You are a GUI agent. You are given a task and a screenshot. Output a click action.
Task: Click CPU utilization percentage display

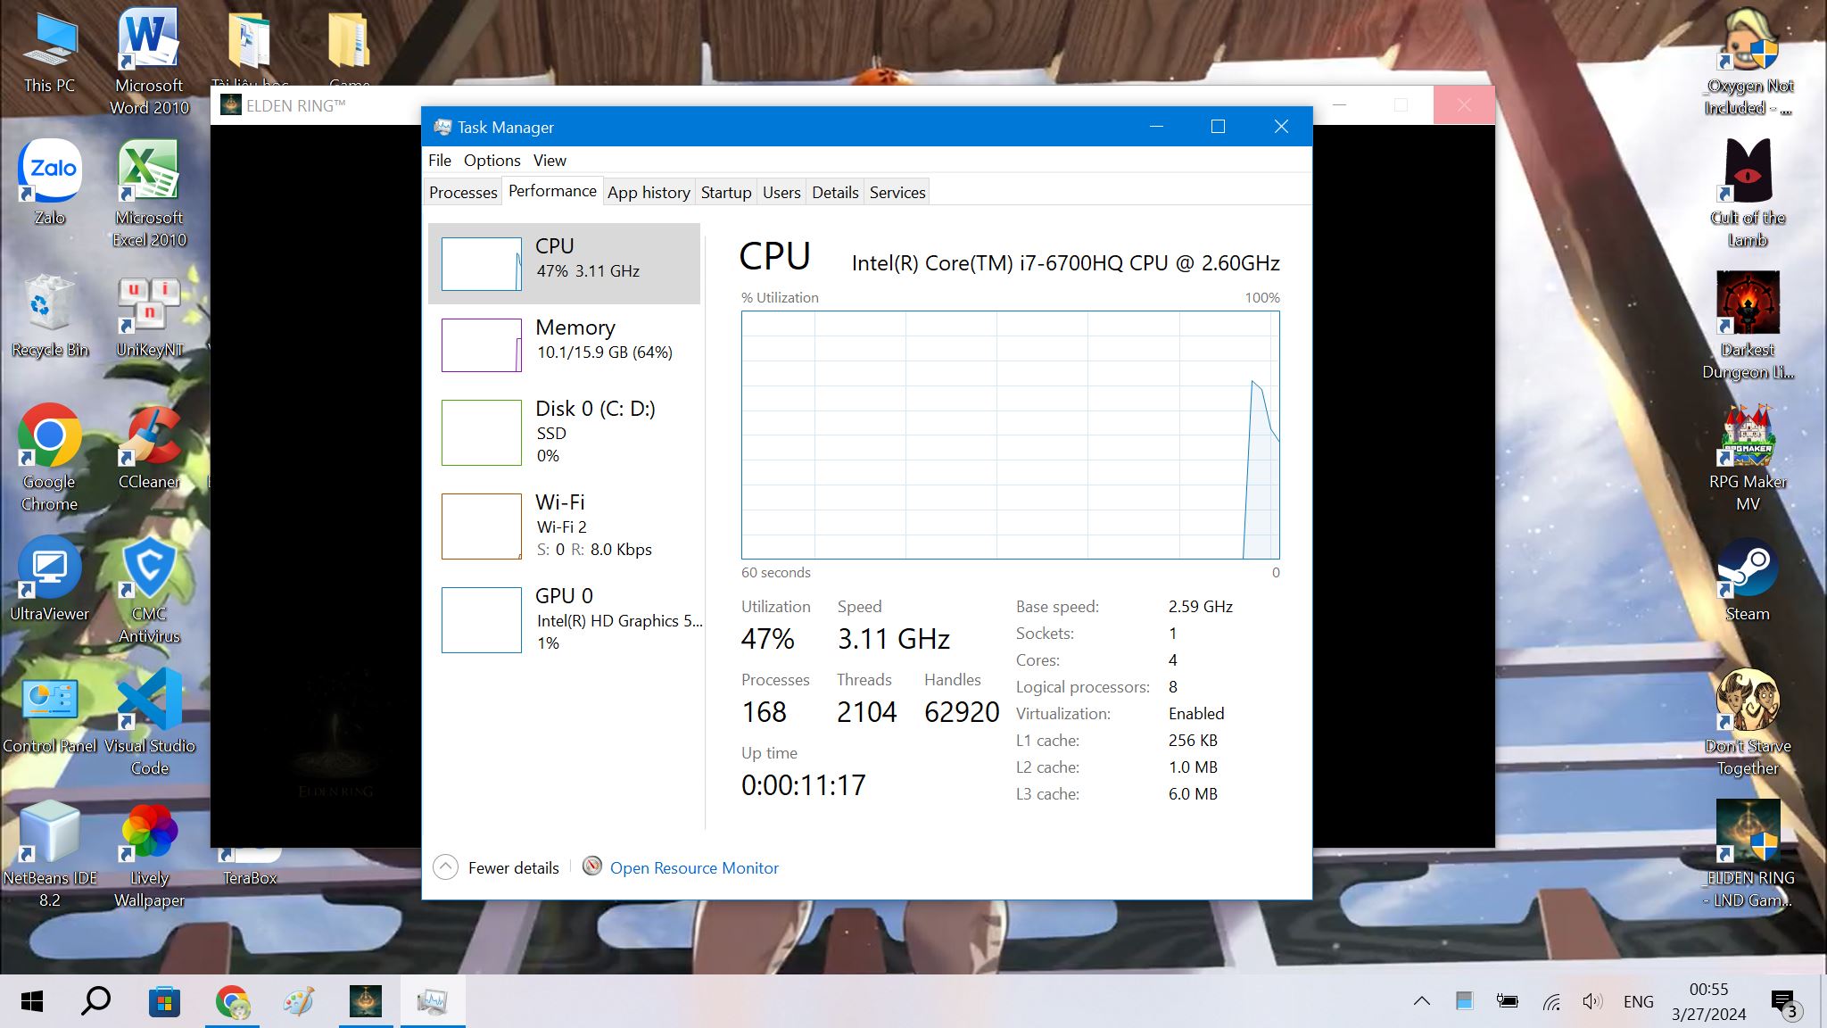768,638
